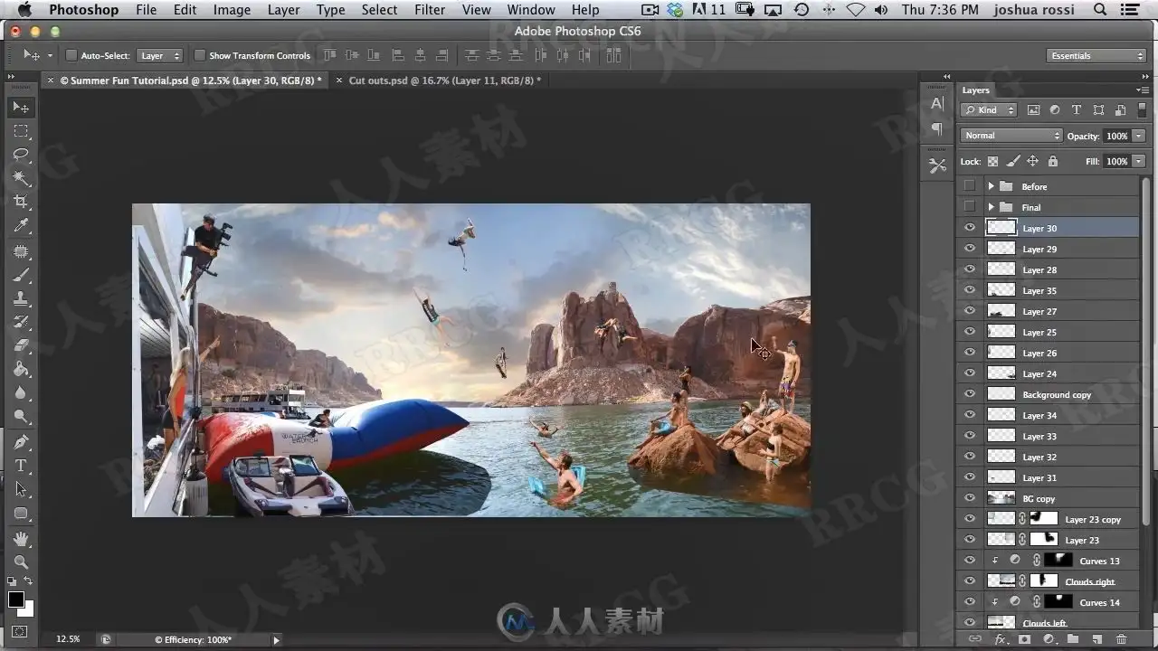The image size is (1158, 651).
Task: Pick the Eyedropper tool
Action: pos(21,226)
